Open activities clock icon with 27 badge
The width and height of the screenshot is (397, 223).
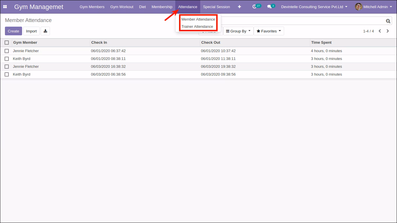[257, 6]
